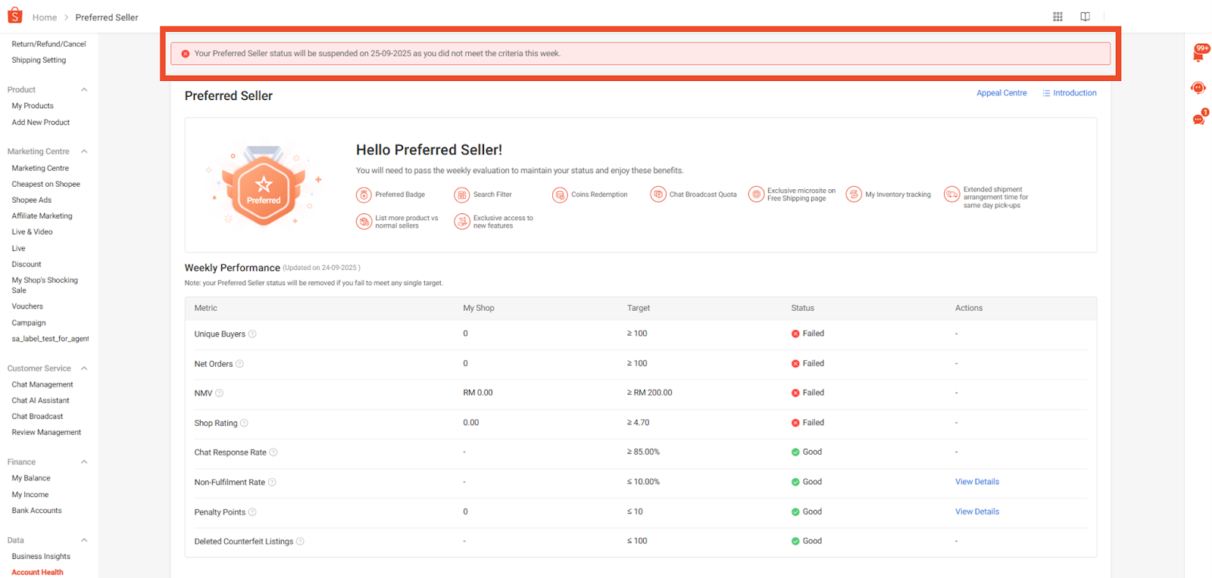Open Shipping Setting in sidebar

(39, 60)
